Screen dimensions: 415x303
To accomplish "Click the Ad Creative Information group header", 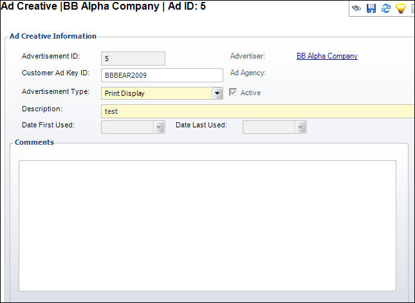I will coord(53,36).
